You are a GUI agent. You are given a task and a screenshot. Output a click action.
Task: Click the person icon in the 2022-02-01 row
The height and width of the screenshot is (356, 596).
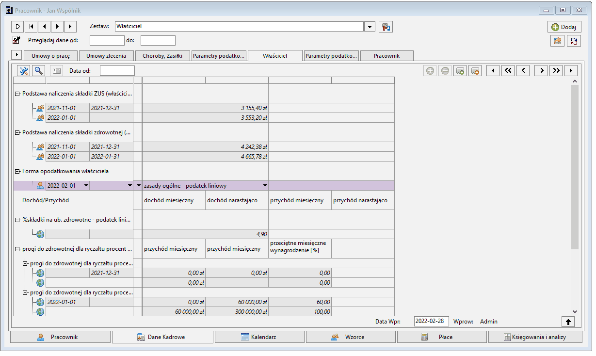point(40,185)
